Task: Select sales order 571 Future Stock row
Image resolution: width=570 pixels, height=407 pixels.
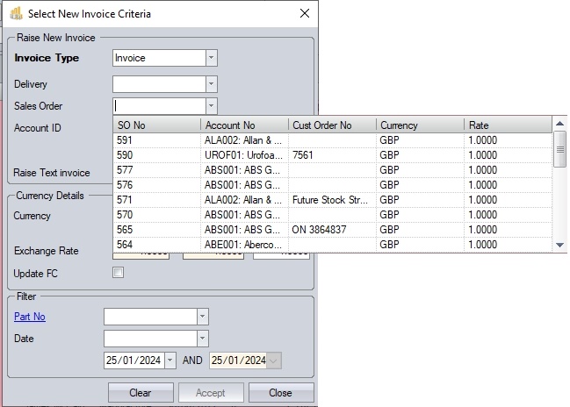Action: [x=334, y=199]
